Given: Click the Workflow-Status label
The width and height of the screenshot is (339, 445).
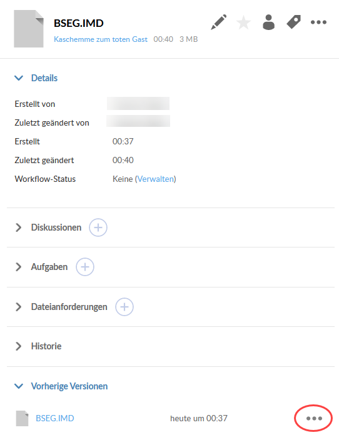Looking at the screenshot, I should pyautogui.click(x=45, y=179).
